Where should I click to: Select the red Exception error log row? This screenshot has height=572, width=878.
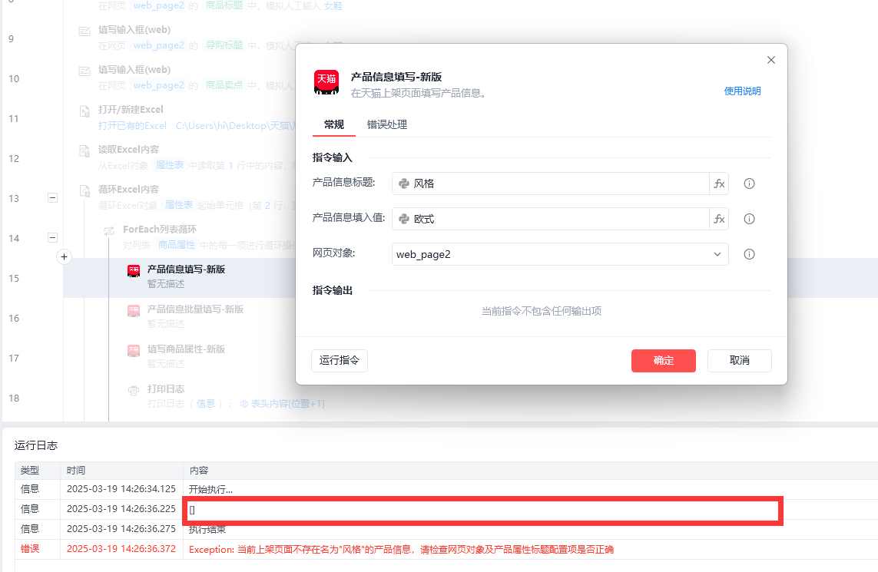[446, 549]
